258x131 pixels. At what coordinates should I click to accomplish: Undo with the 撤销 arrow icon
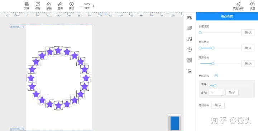coord(49,6)
